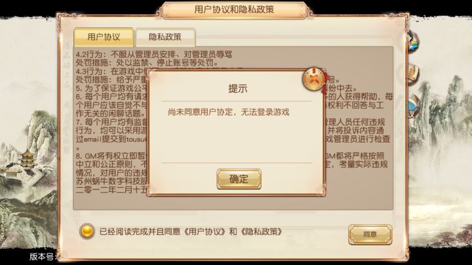Select the 用户协议 tab

click(x=104, y=37)
